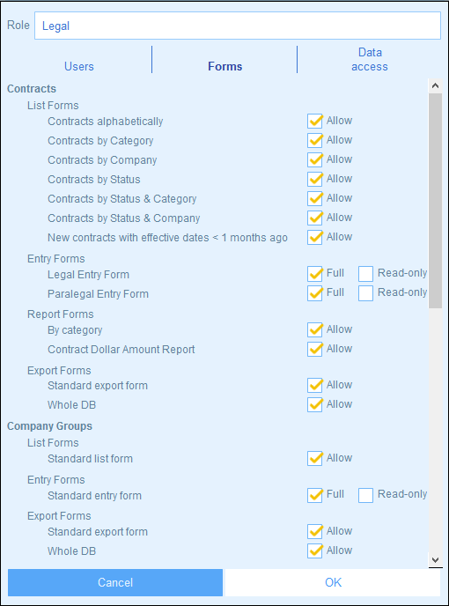Click into the Role input field
The height and width of the screenshot is (606, 449).
click(238, 26)
